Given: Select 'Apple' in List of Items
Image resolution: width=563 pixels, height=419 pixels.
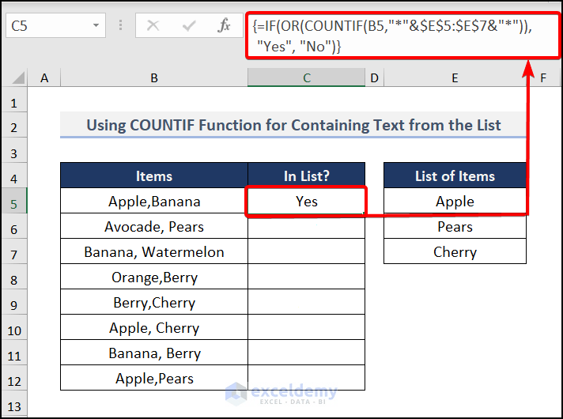Looking at the screenshot, I should [455, 201].
